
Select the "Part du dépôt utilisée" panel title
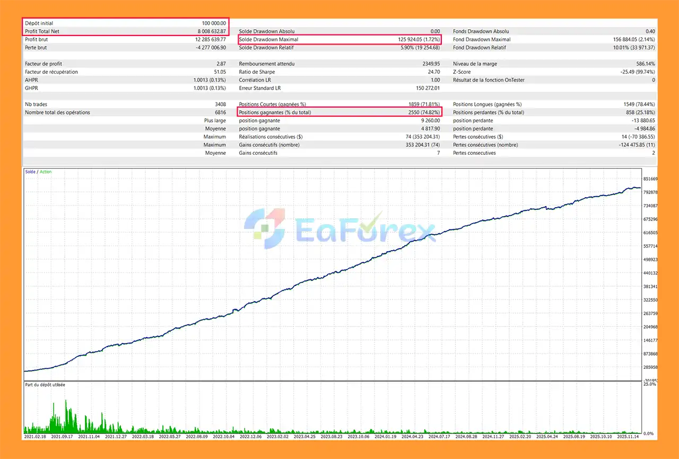click(x=45, y=384)
